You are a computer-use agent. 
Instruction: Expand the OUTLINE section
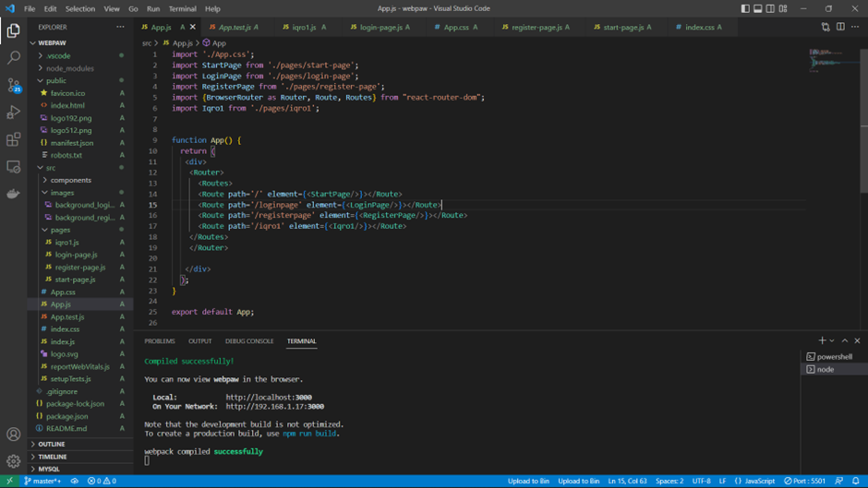[x=80, y=445]
